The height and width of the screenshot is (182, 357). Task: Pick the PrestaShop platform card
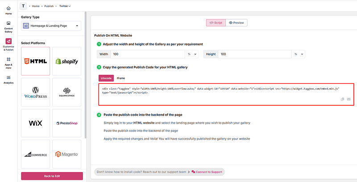tap(66, 123)
